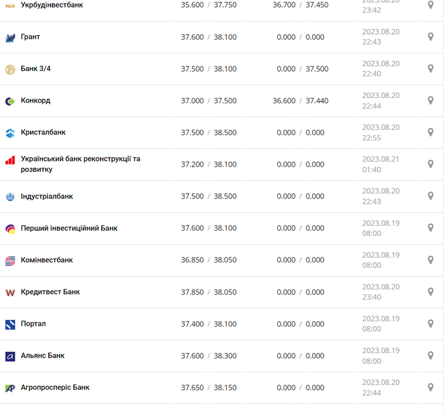Click the Кредитвест Банк logo
444x411 pixels.
(x=10, y=292)
